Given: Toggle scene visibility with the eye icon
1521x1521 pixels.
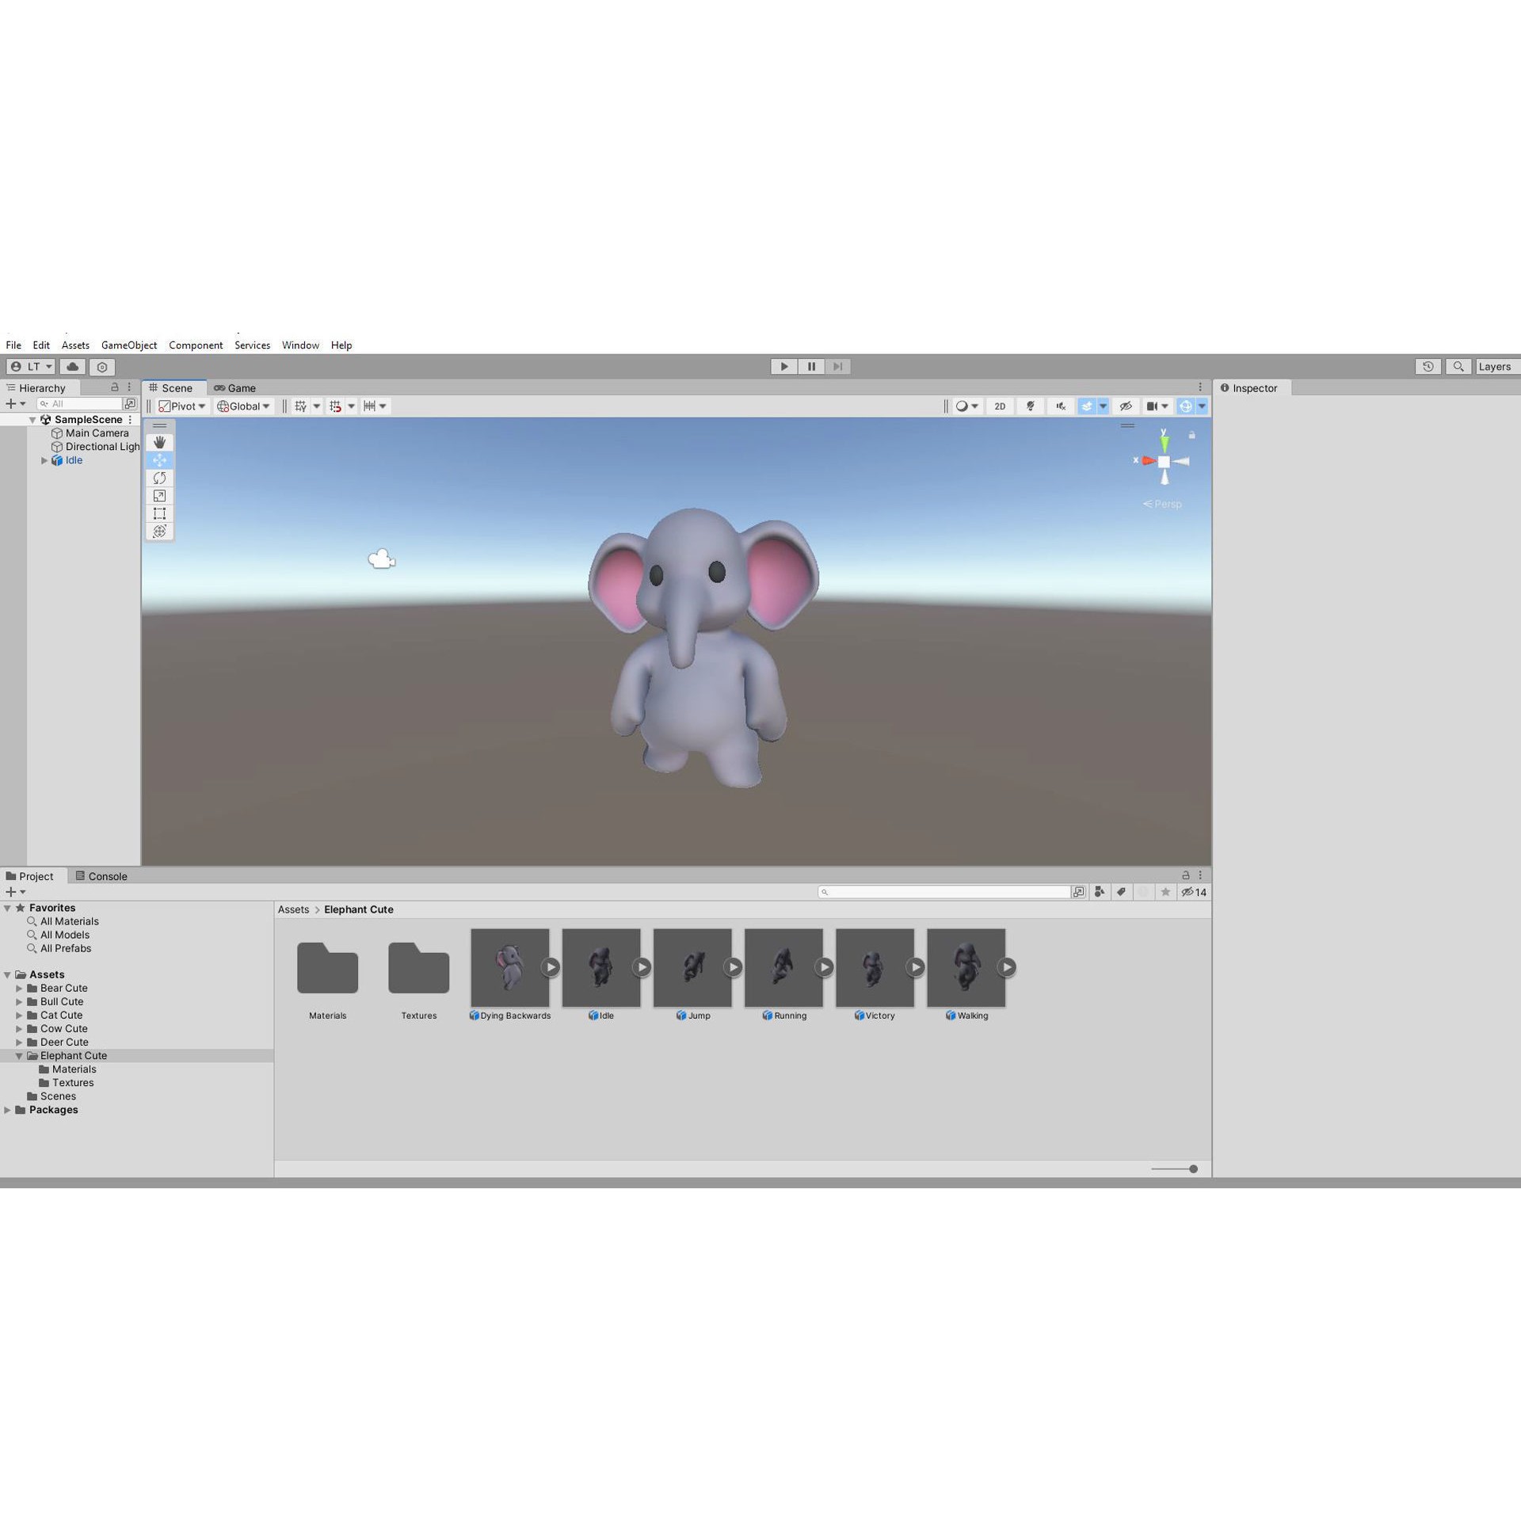Looking at the screenshot, I should [x=1126, y=406].
